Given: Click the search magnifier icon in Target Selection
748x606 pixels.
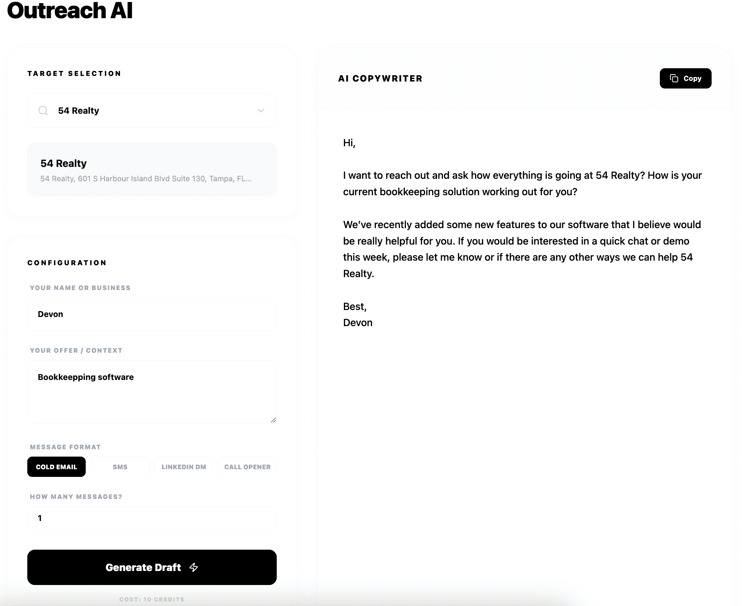Looking at the screenshot, I should coord(43,111).
